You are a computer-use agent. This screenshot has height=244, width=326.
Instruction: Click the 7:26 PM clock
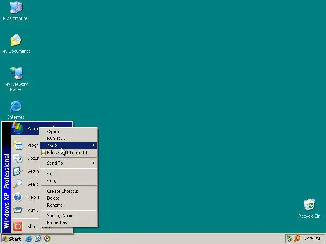(312, 239)
